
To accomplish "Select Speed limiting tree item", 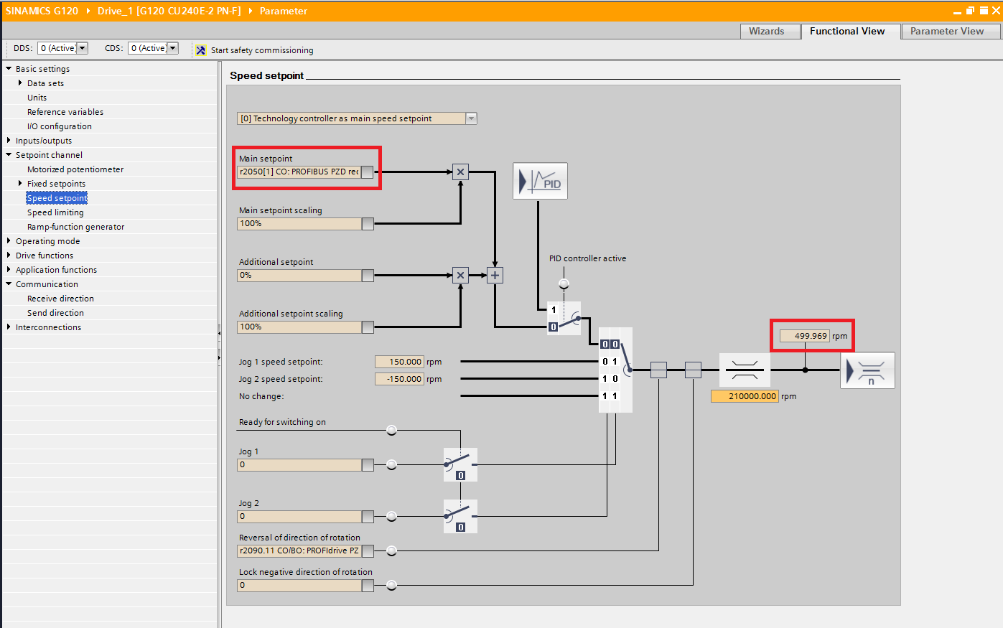I will point(55,212).
